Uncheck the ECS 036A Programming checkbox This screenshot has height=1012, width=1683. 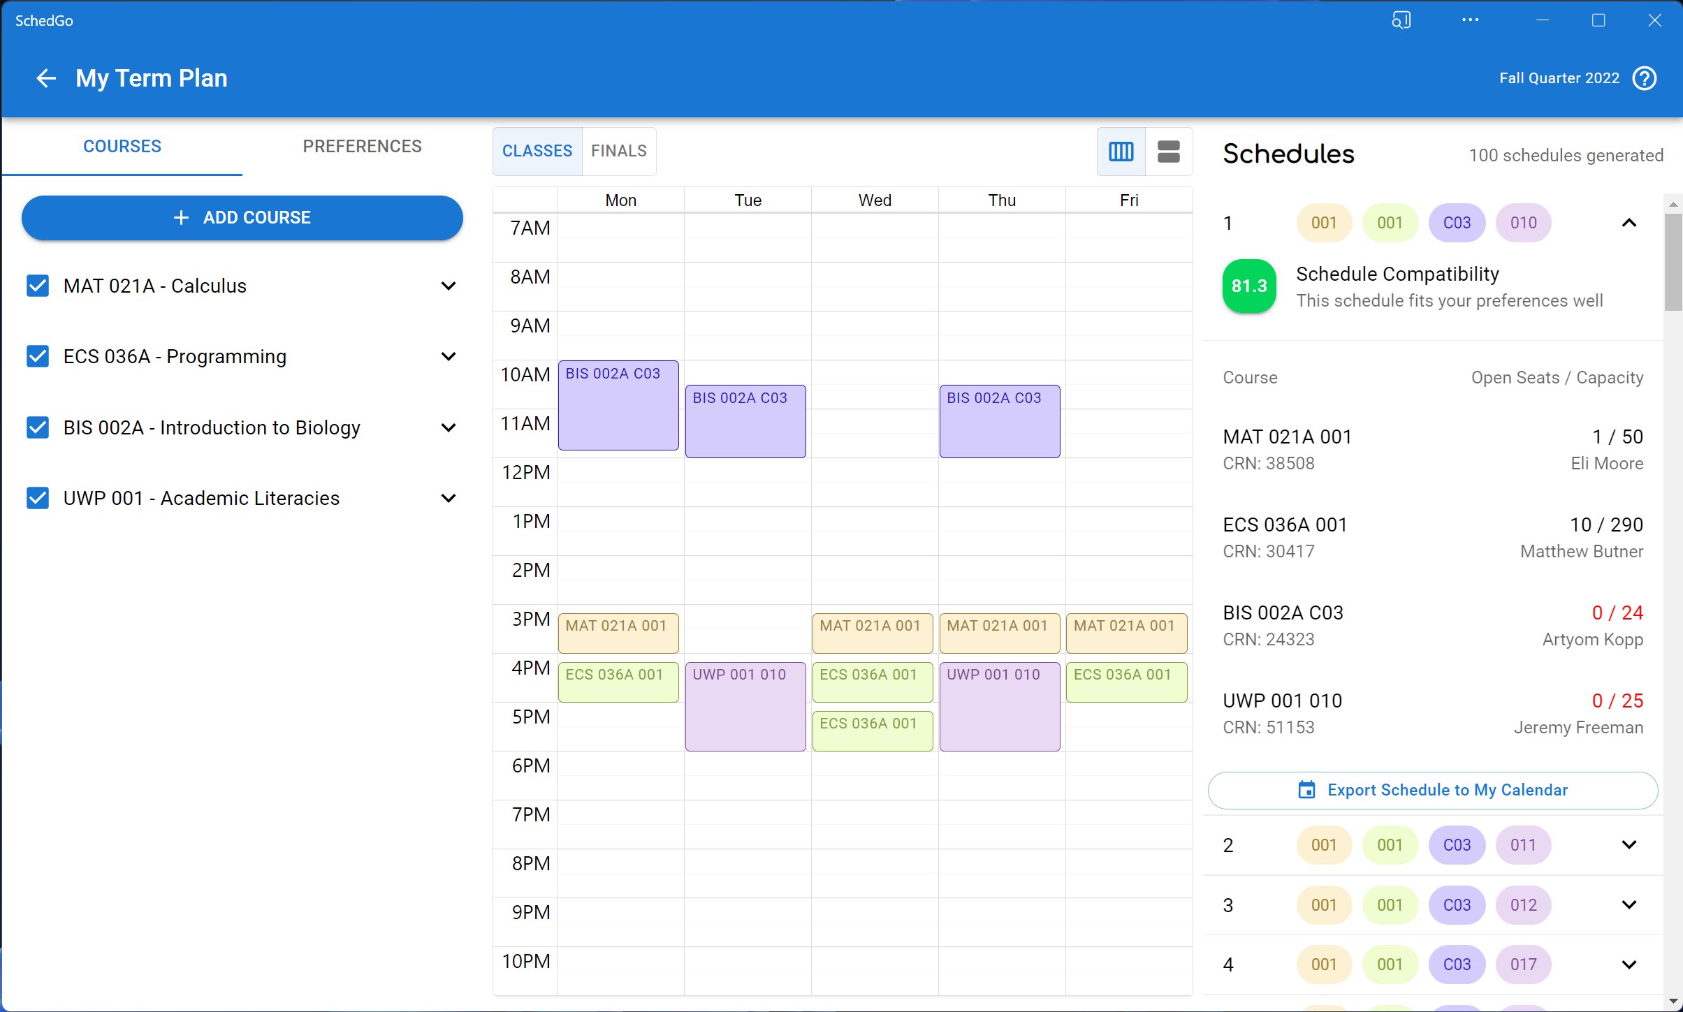(x=38, y=356)
